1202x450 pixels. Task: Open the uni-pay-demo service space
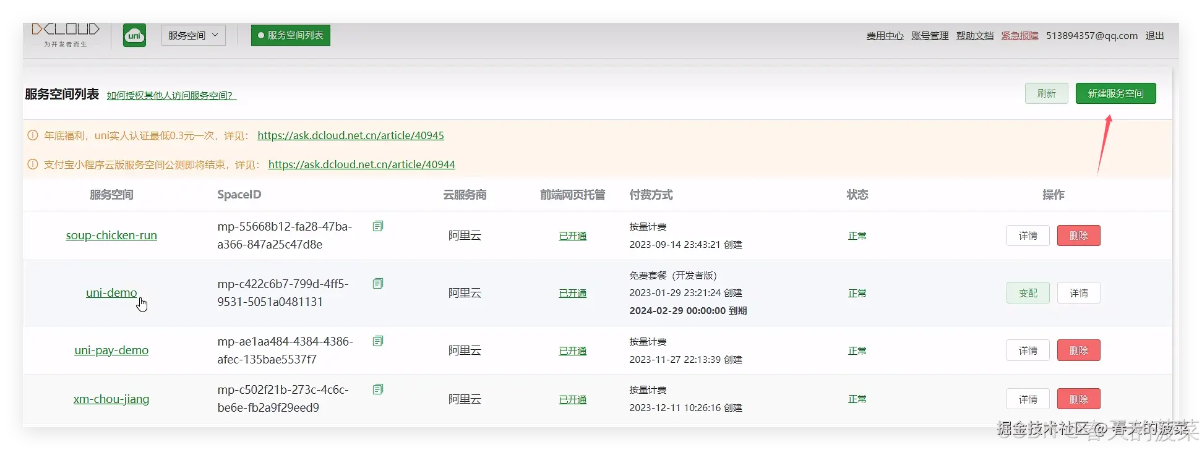(x=111, y=350)
